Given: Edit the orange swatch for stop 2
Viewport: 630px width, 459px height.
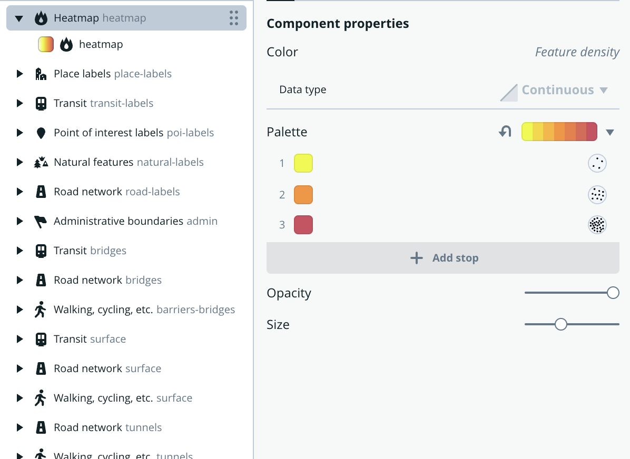Looking at the screenshot, I should 303,194.
